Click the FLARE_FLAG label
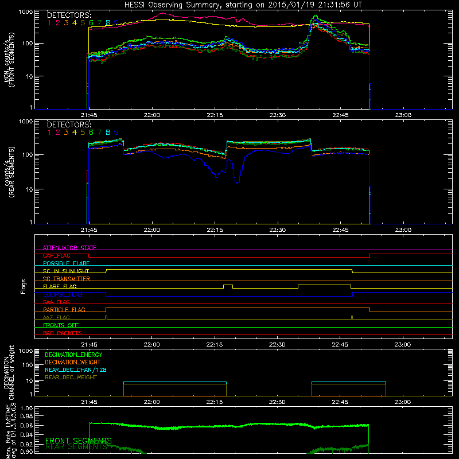Viewport: 459px width, 459px height. (60, 286)
